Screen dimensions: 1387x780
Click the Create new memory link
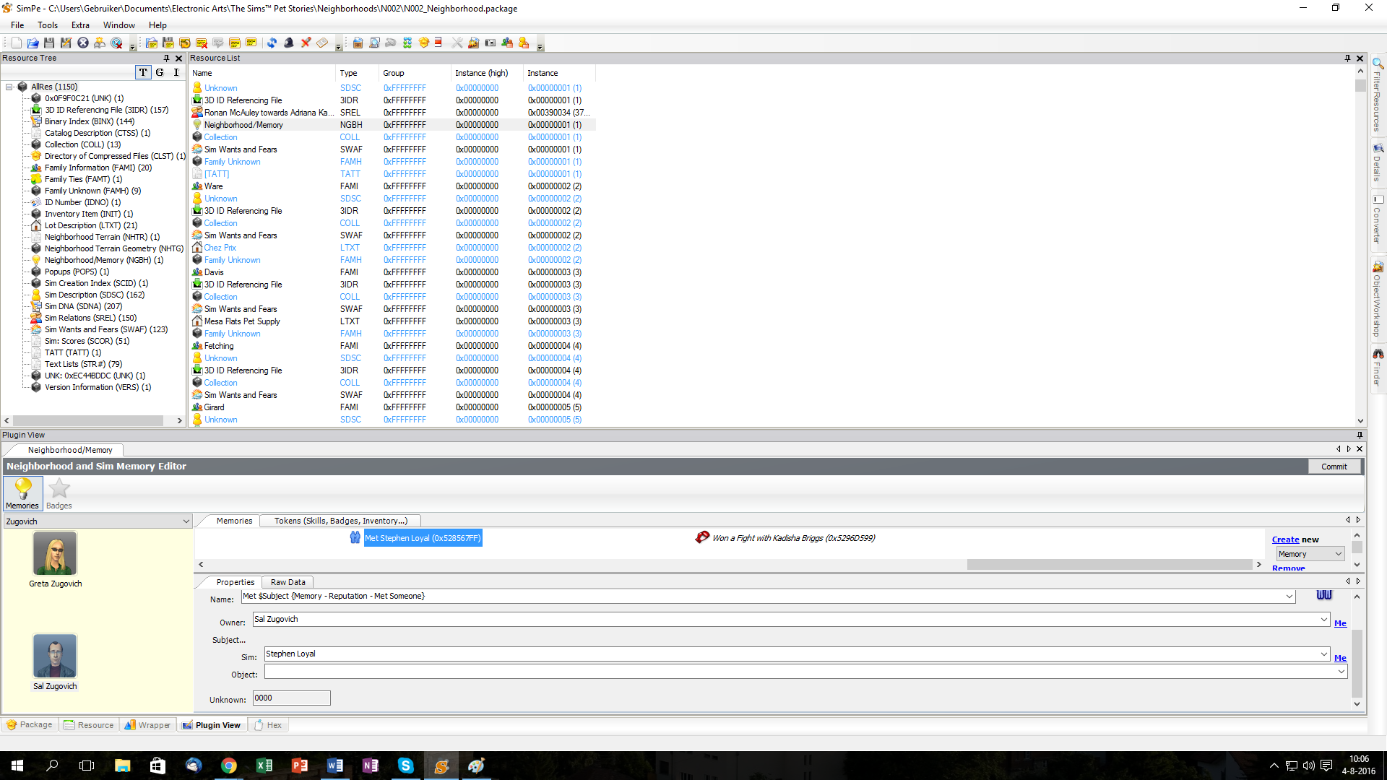pos(1285,539)
